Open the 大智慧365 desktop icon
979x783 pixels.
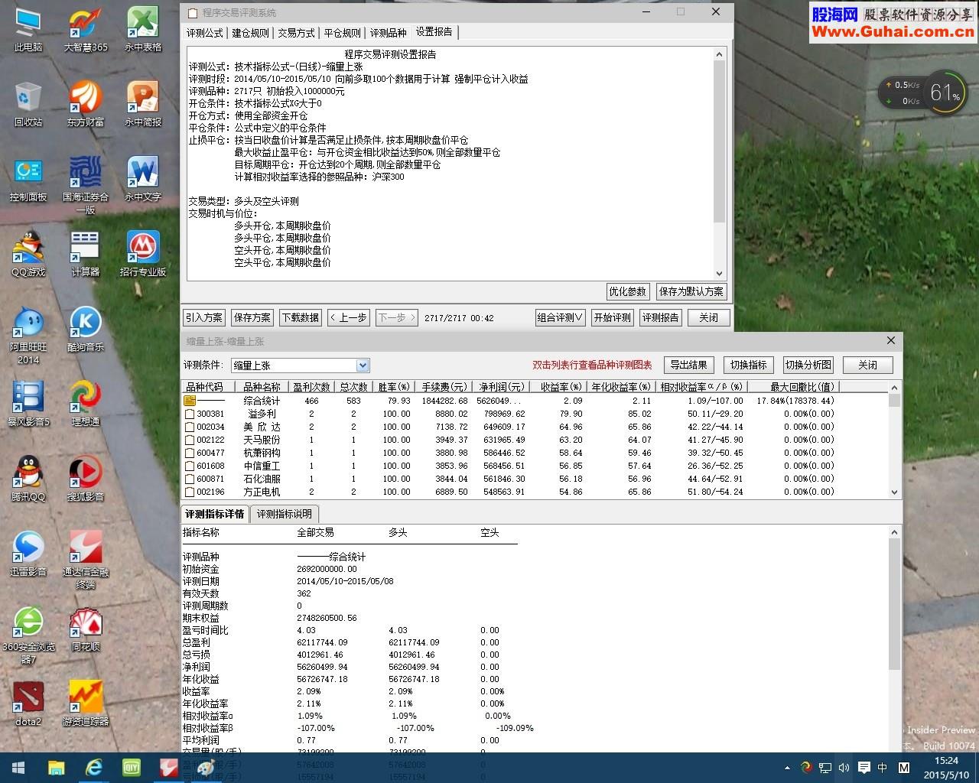coord(86,31)
